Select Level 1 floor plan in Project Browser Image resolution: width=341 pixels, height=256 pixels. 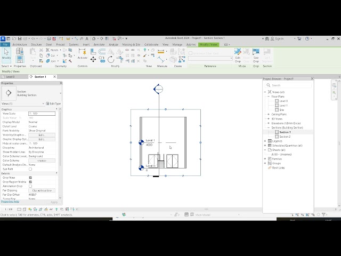(283, 106)
